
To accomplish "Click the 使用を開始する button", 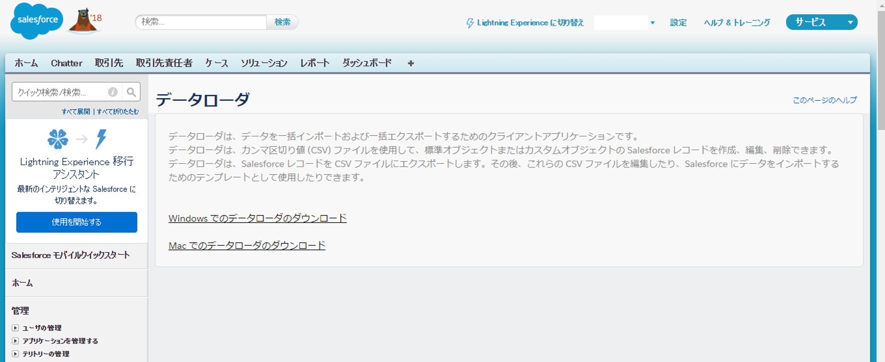I will pos(77,222).
